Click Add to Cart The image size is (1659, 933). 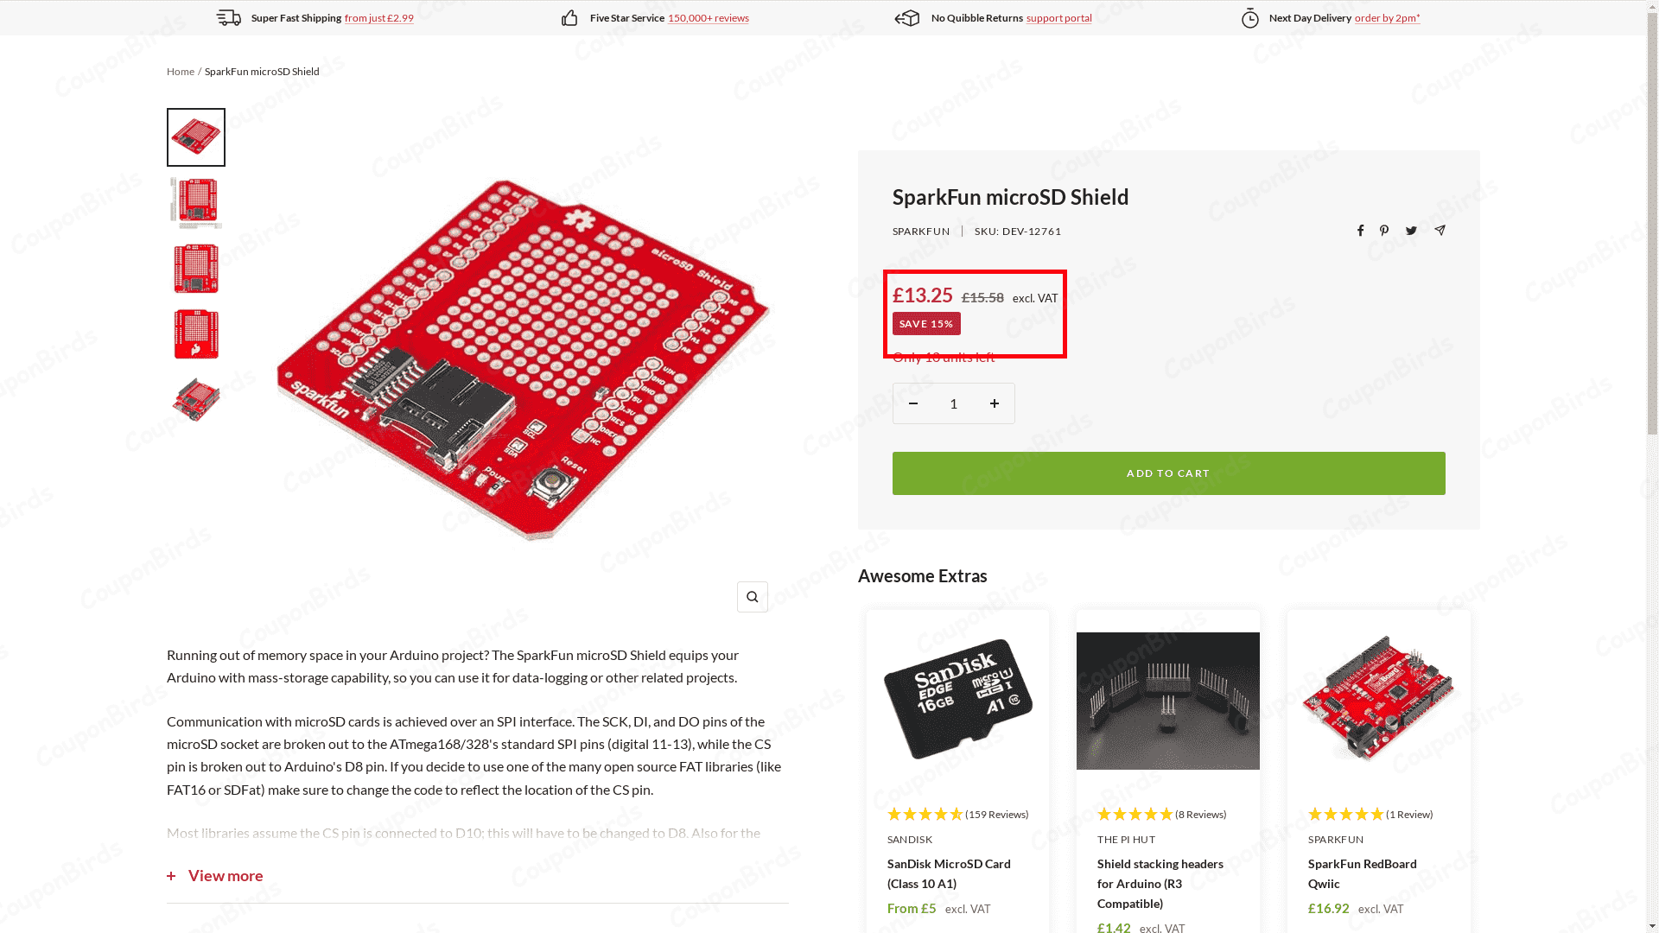1168,473
